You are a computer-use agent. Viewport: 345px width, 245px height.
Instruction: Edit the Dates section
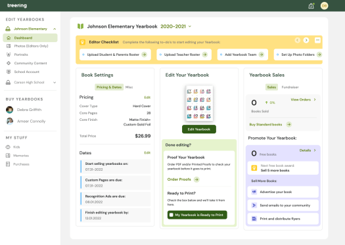147,152
